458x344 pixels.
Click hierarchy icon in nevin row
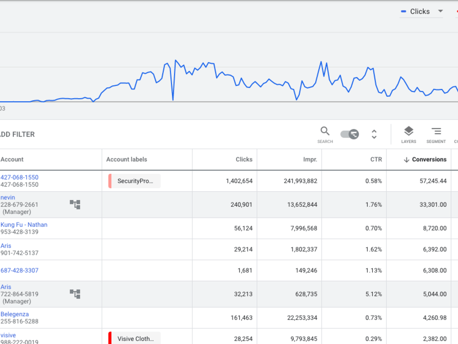click(x=75, y=204)
